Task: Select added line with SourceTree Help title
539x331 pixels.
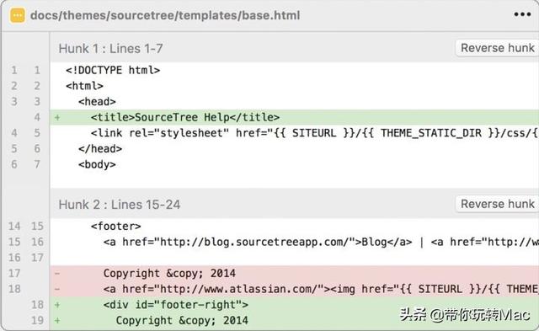Action: (x=294, y=118)
